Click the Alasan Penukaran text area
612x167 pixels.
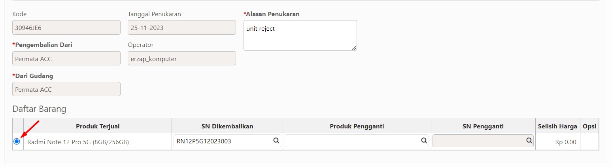click(300, 35)
